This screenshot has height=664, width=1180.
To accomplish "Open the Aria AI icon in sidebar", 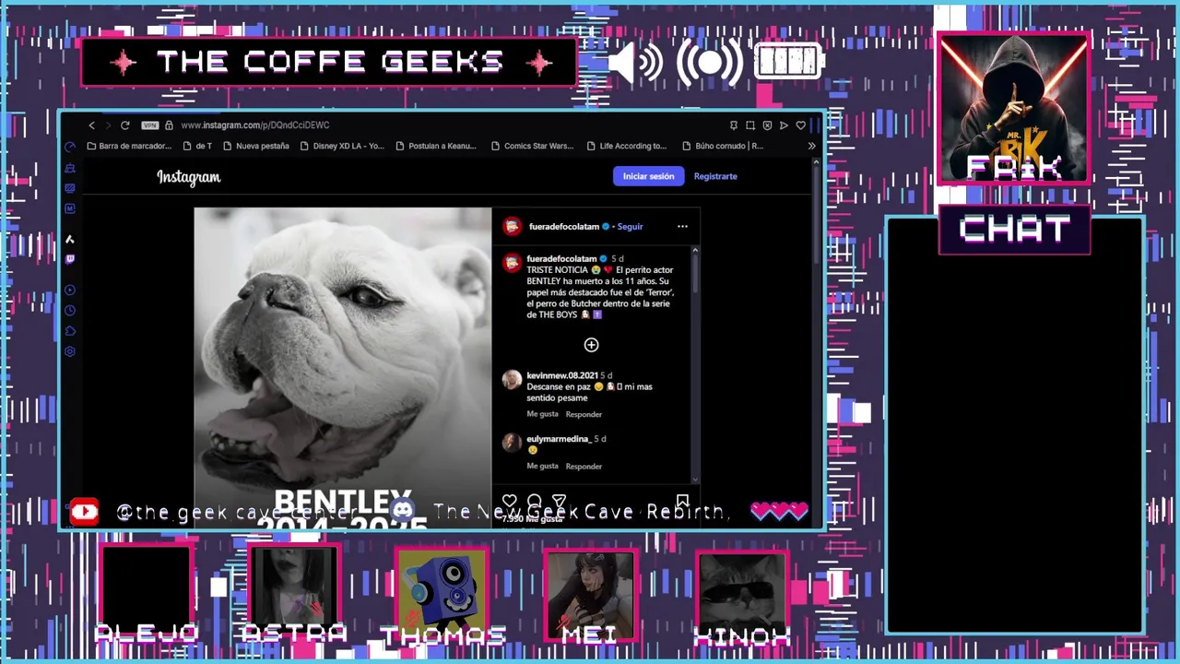I will pos(69,239).
